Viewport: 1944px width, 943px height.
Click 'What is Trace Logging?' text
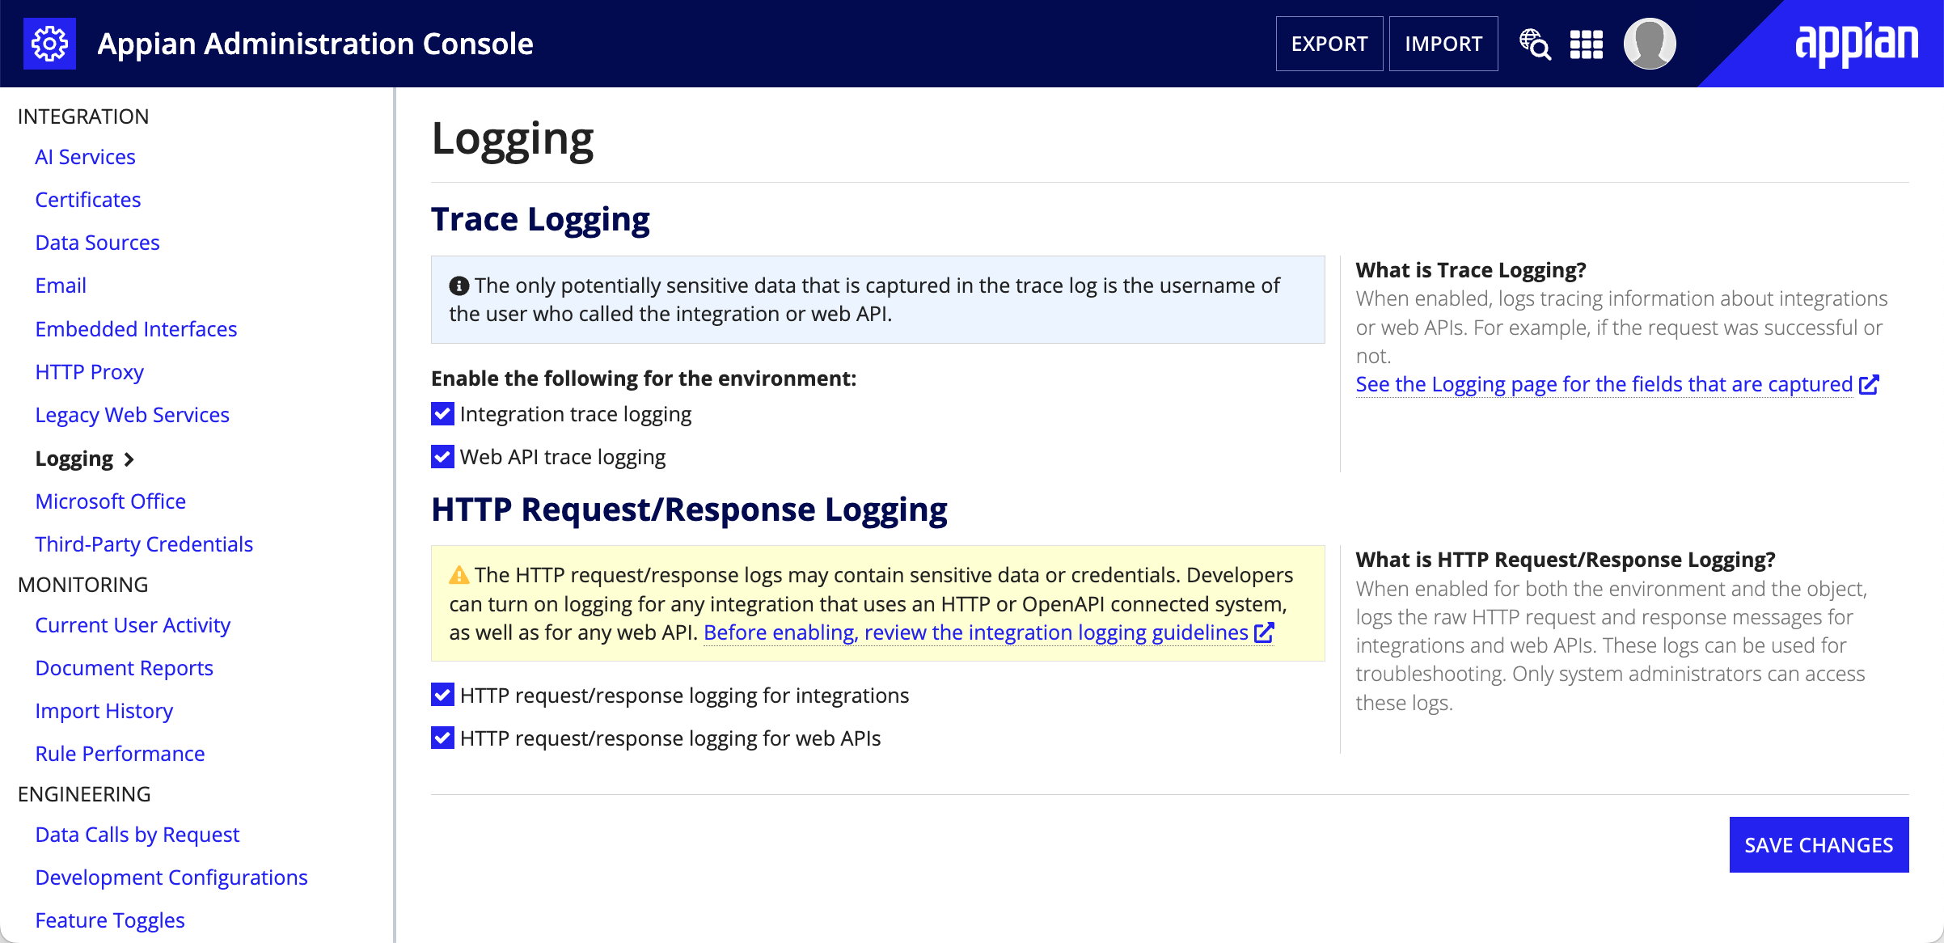[1471, 270]
